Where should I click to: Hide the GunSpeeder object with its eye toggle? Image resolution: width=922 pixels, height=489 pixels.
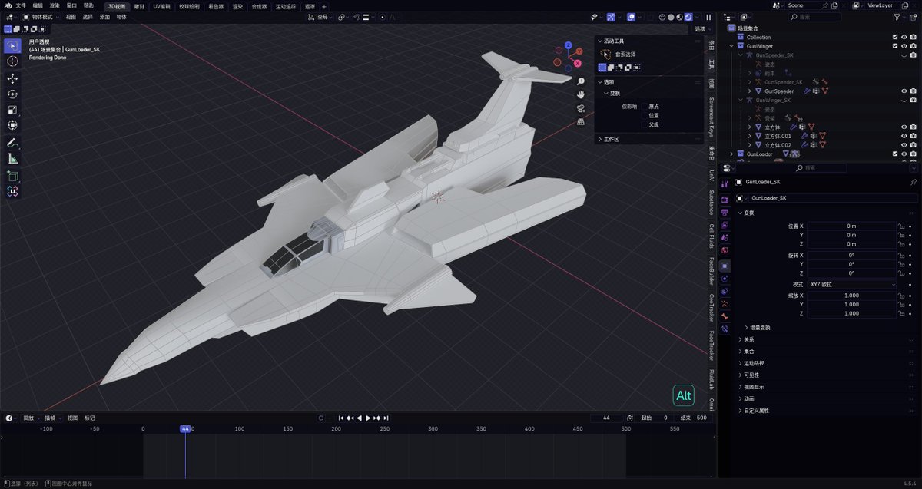point(904,91)
